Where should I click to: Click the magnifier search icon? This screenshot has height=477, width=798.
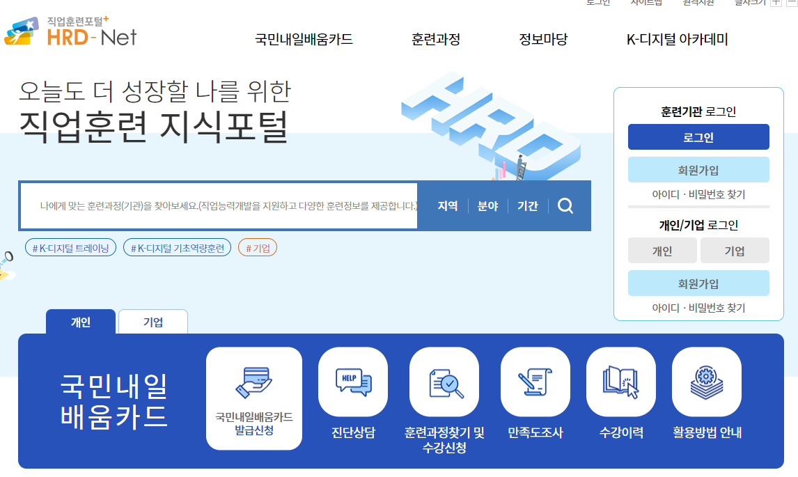pos(565,205)
